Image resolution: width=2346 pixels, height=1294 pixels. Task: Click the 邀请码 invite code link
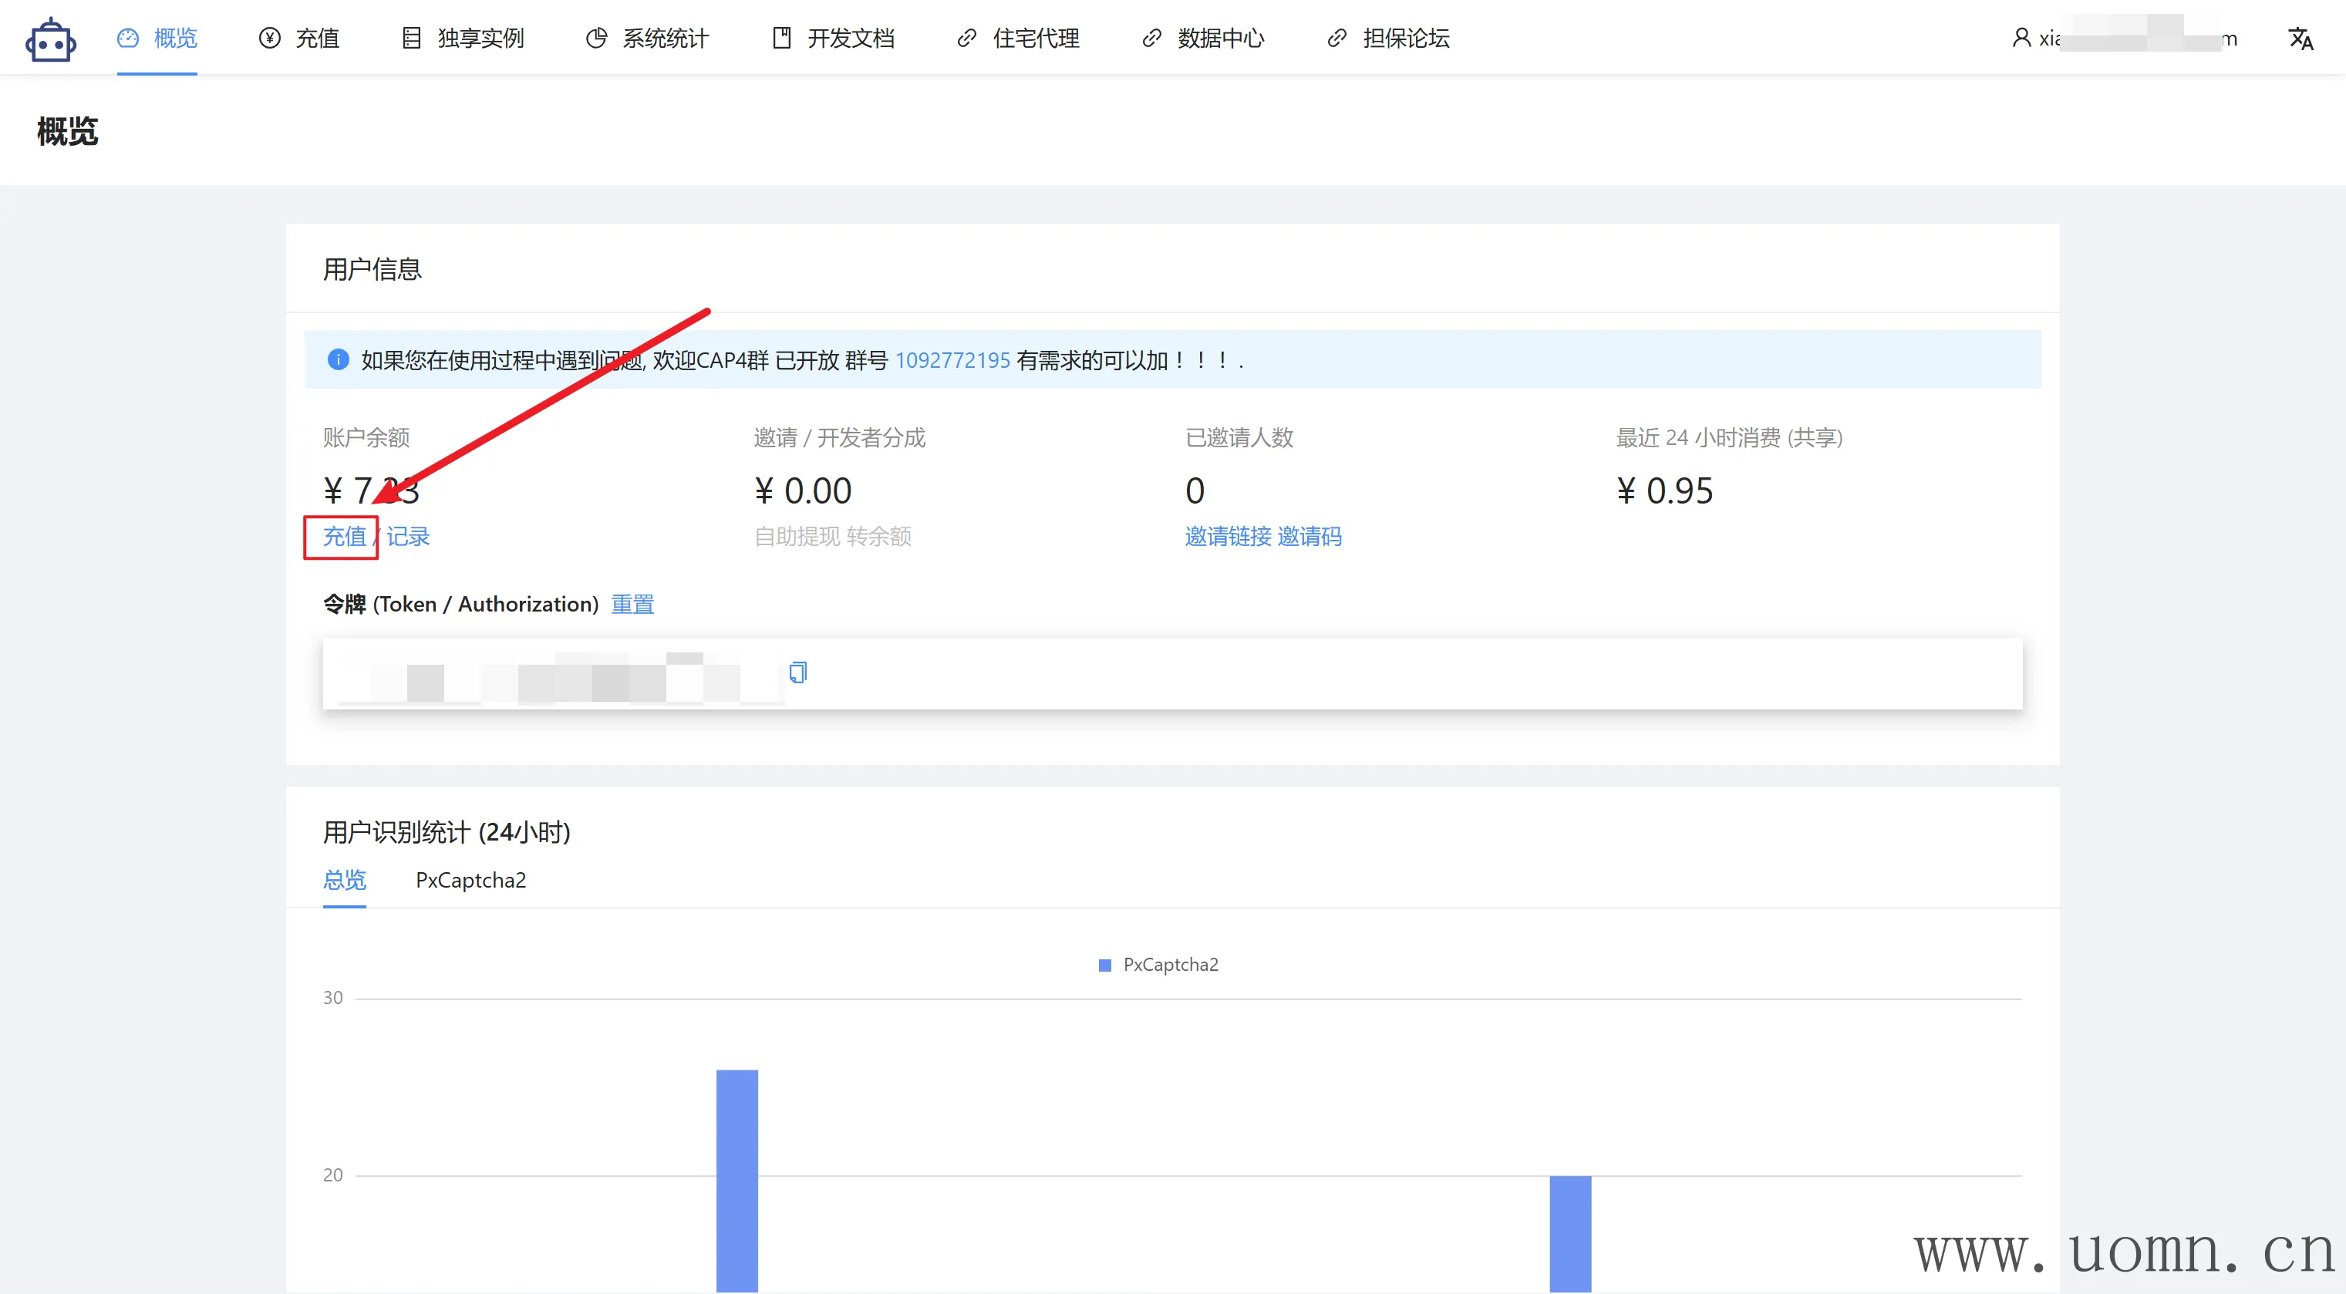tap(1309, 537)
